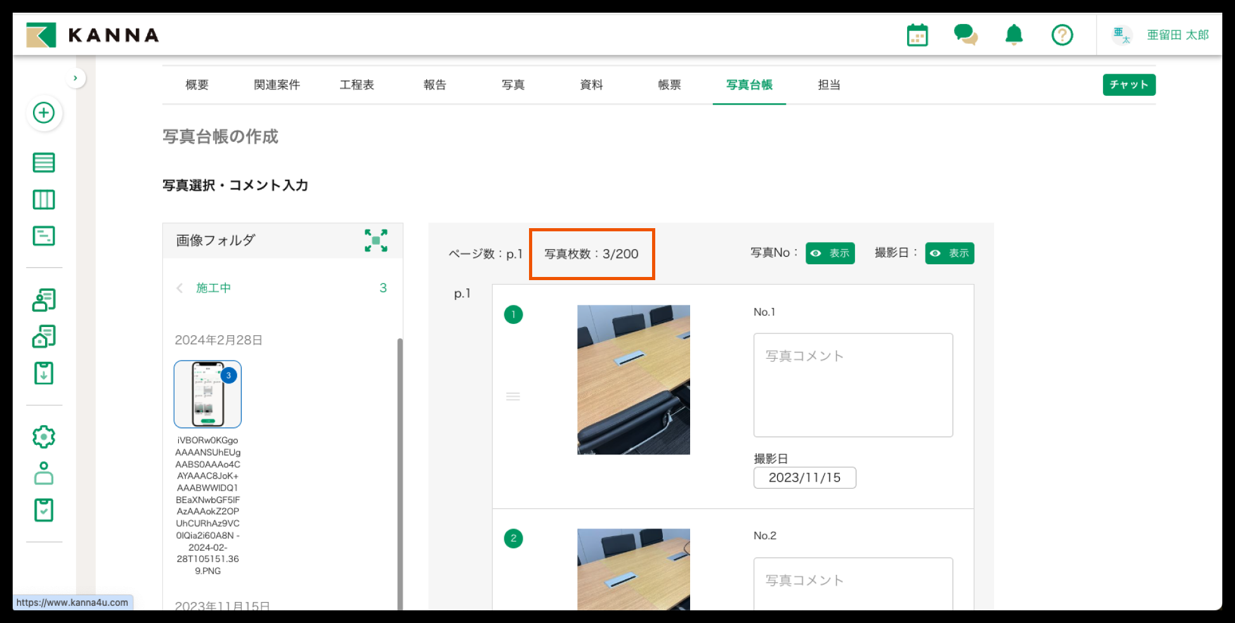
Task: Open the list view icon in the sidebar
Action: point(44,163)
